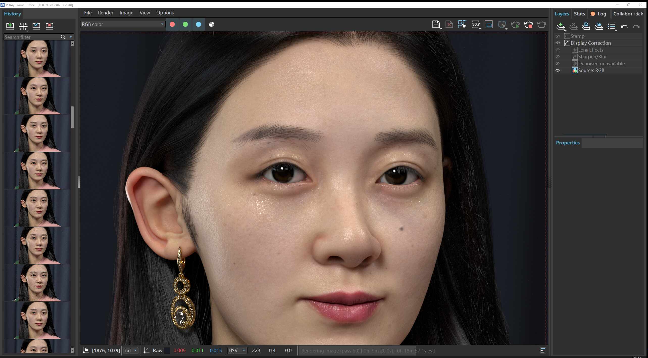
Task: Toggle Display Correction layer visibility
Action: tap(558, 43)
